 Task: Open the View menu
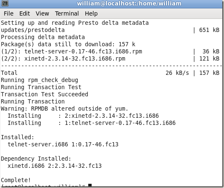click(42, 13)
